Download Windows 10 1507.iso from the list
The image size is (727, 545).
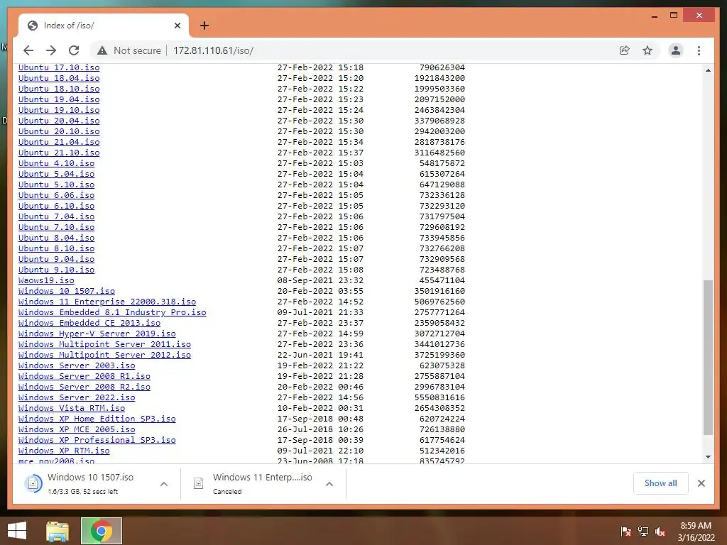tap(67, 292)
